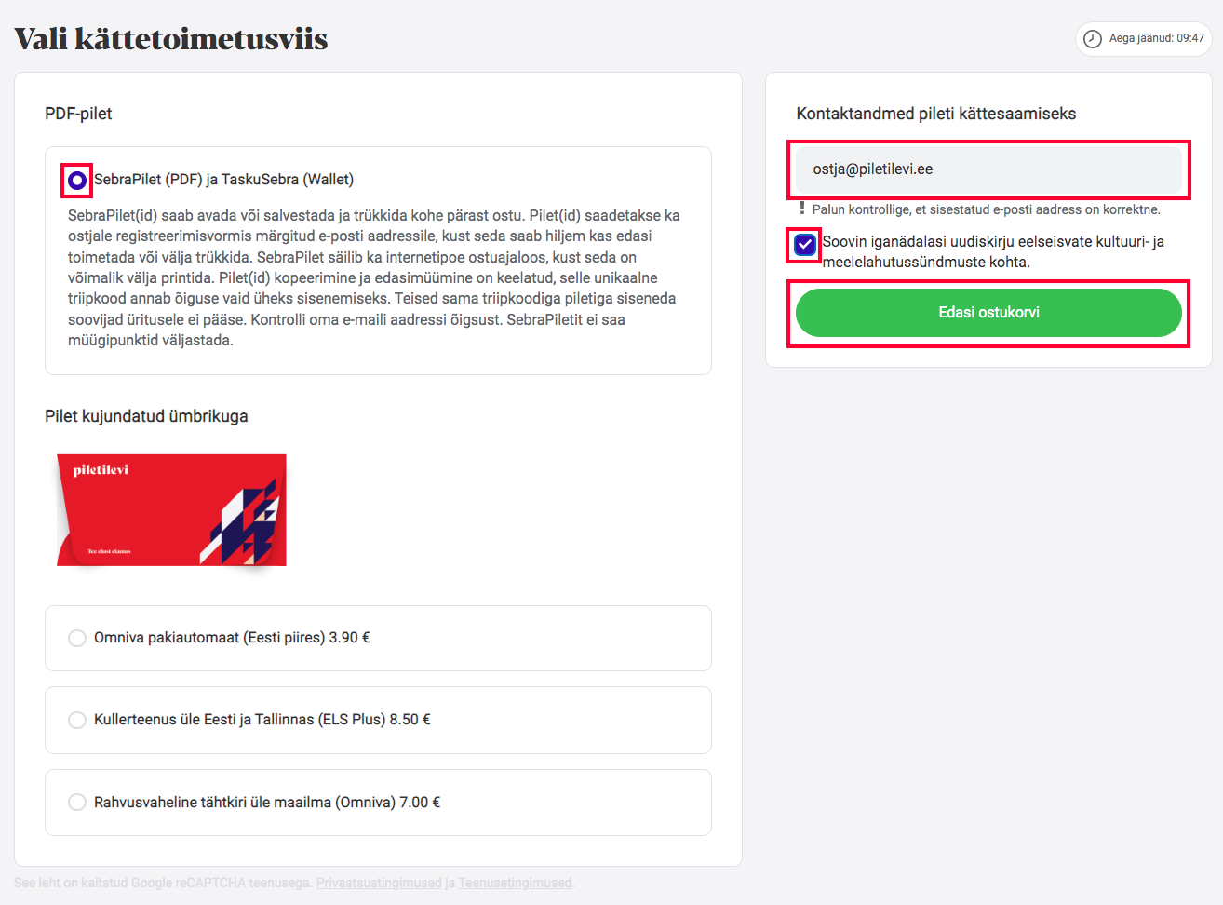The image size is (1223, 905).
Task: Click the Kullerteenus üle Eesti 8.50 € label
Action: pyautogui.click(x=262, y=720)
